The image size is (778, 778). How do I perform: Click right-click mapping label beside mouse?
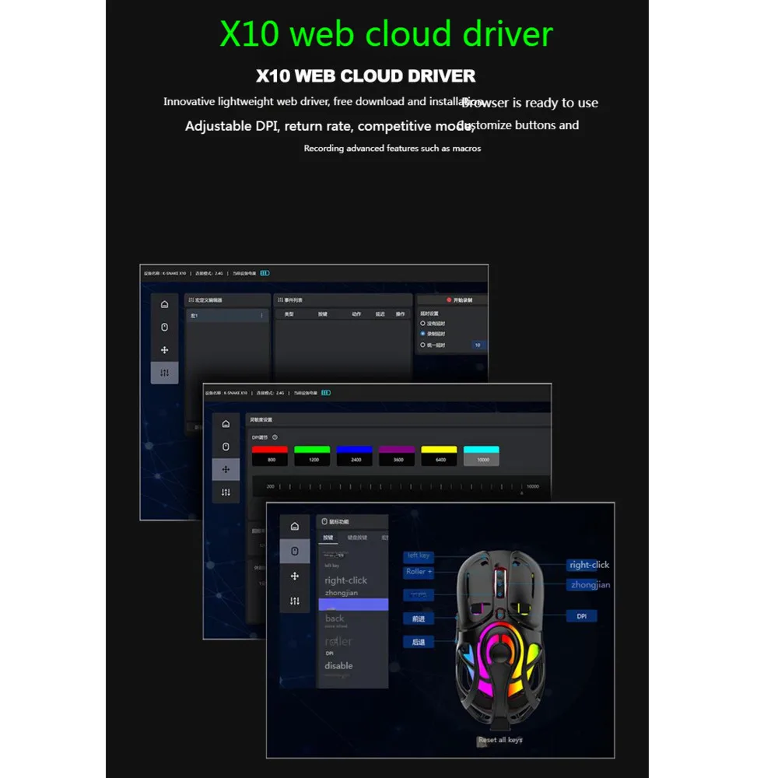589,565
